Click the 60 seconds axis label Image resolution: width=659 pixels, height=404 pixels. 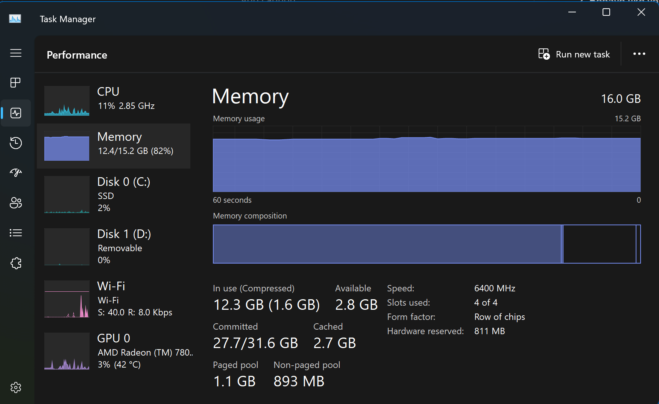tap(232, 200)
